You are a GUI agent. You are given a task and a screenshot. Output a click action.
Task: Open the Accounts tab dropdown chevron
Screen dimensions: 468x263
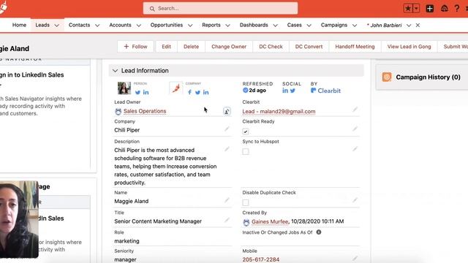pyautogui.click(x=139, y=26)
